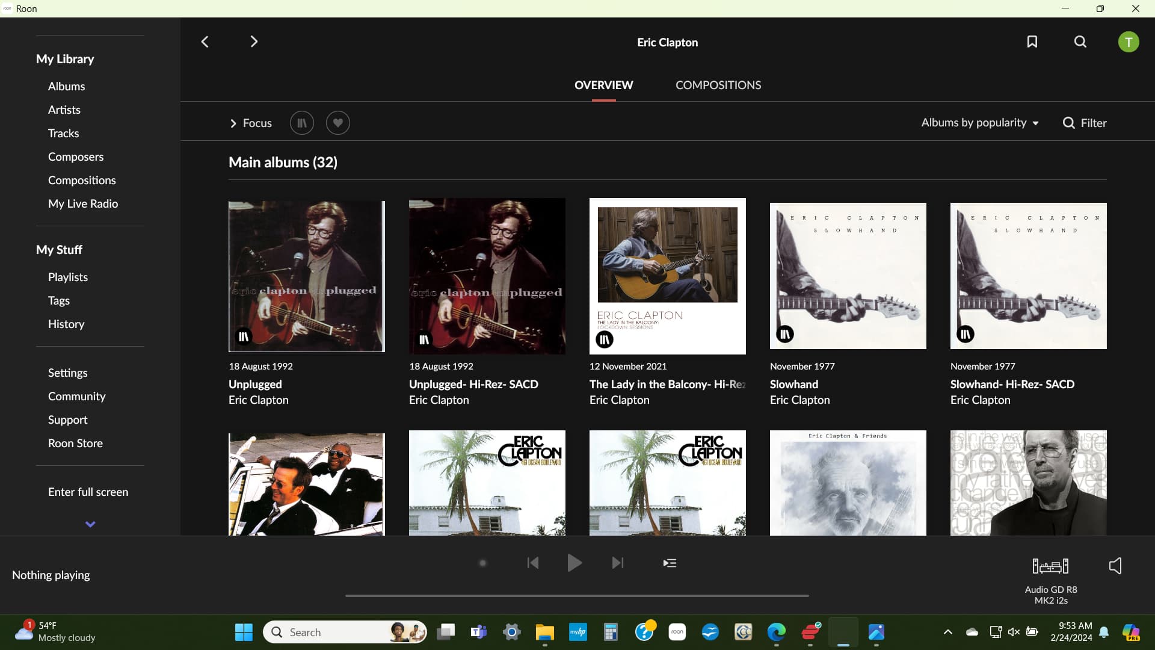The width and height of the screenshot is (1155, 650).
Task: Open My Live Radio
Action: coord(83,203)
